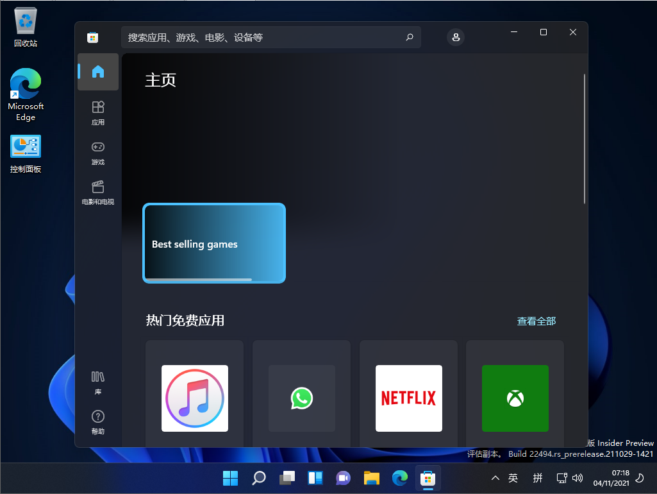Click the 主页 page heading
Viewport: 657px width, 494px height.
160,80
